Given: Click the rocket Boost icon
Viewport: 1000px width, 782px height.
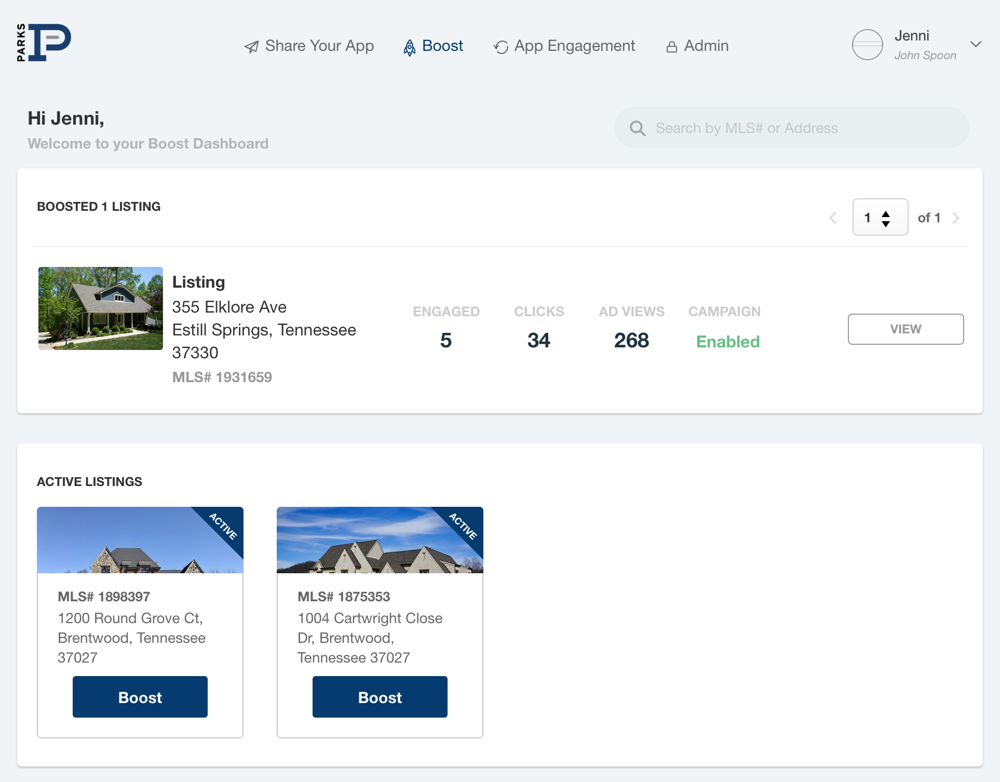Looking at the screenshot, I should click(x=410, y=47).
